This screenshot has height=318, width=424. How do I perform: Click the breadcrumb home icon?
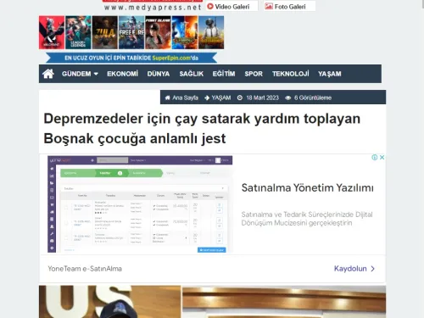168,98
